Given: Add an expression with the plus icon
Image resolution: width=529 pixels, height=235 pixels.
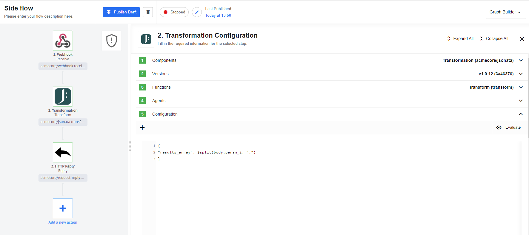Looking at the screenshot, I should point(142,128).
